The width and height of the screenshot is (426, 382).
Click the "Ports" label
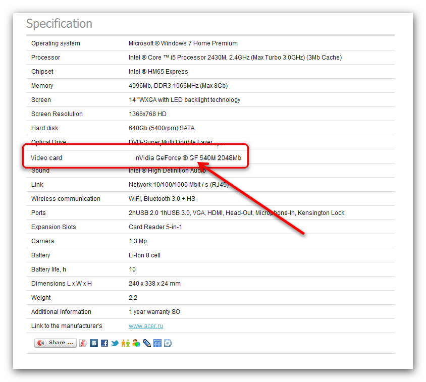click(x=38, y=213)
